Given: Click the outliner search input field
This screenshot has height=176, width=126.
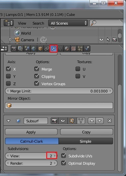Looking at the screenshot, I should [x=106, y=23].
